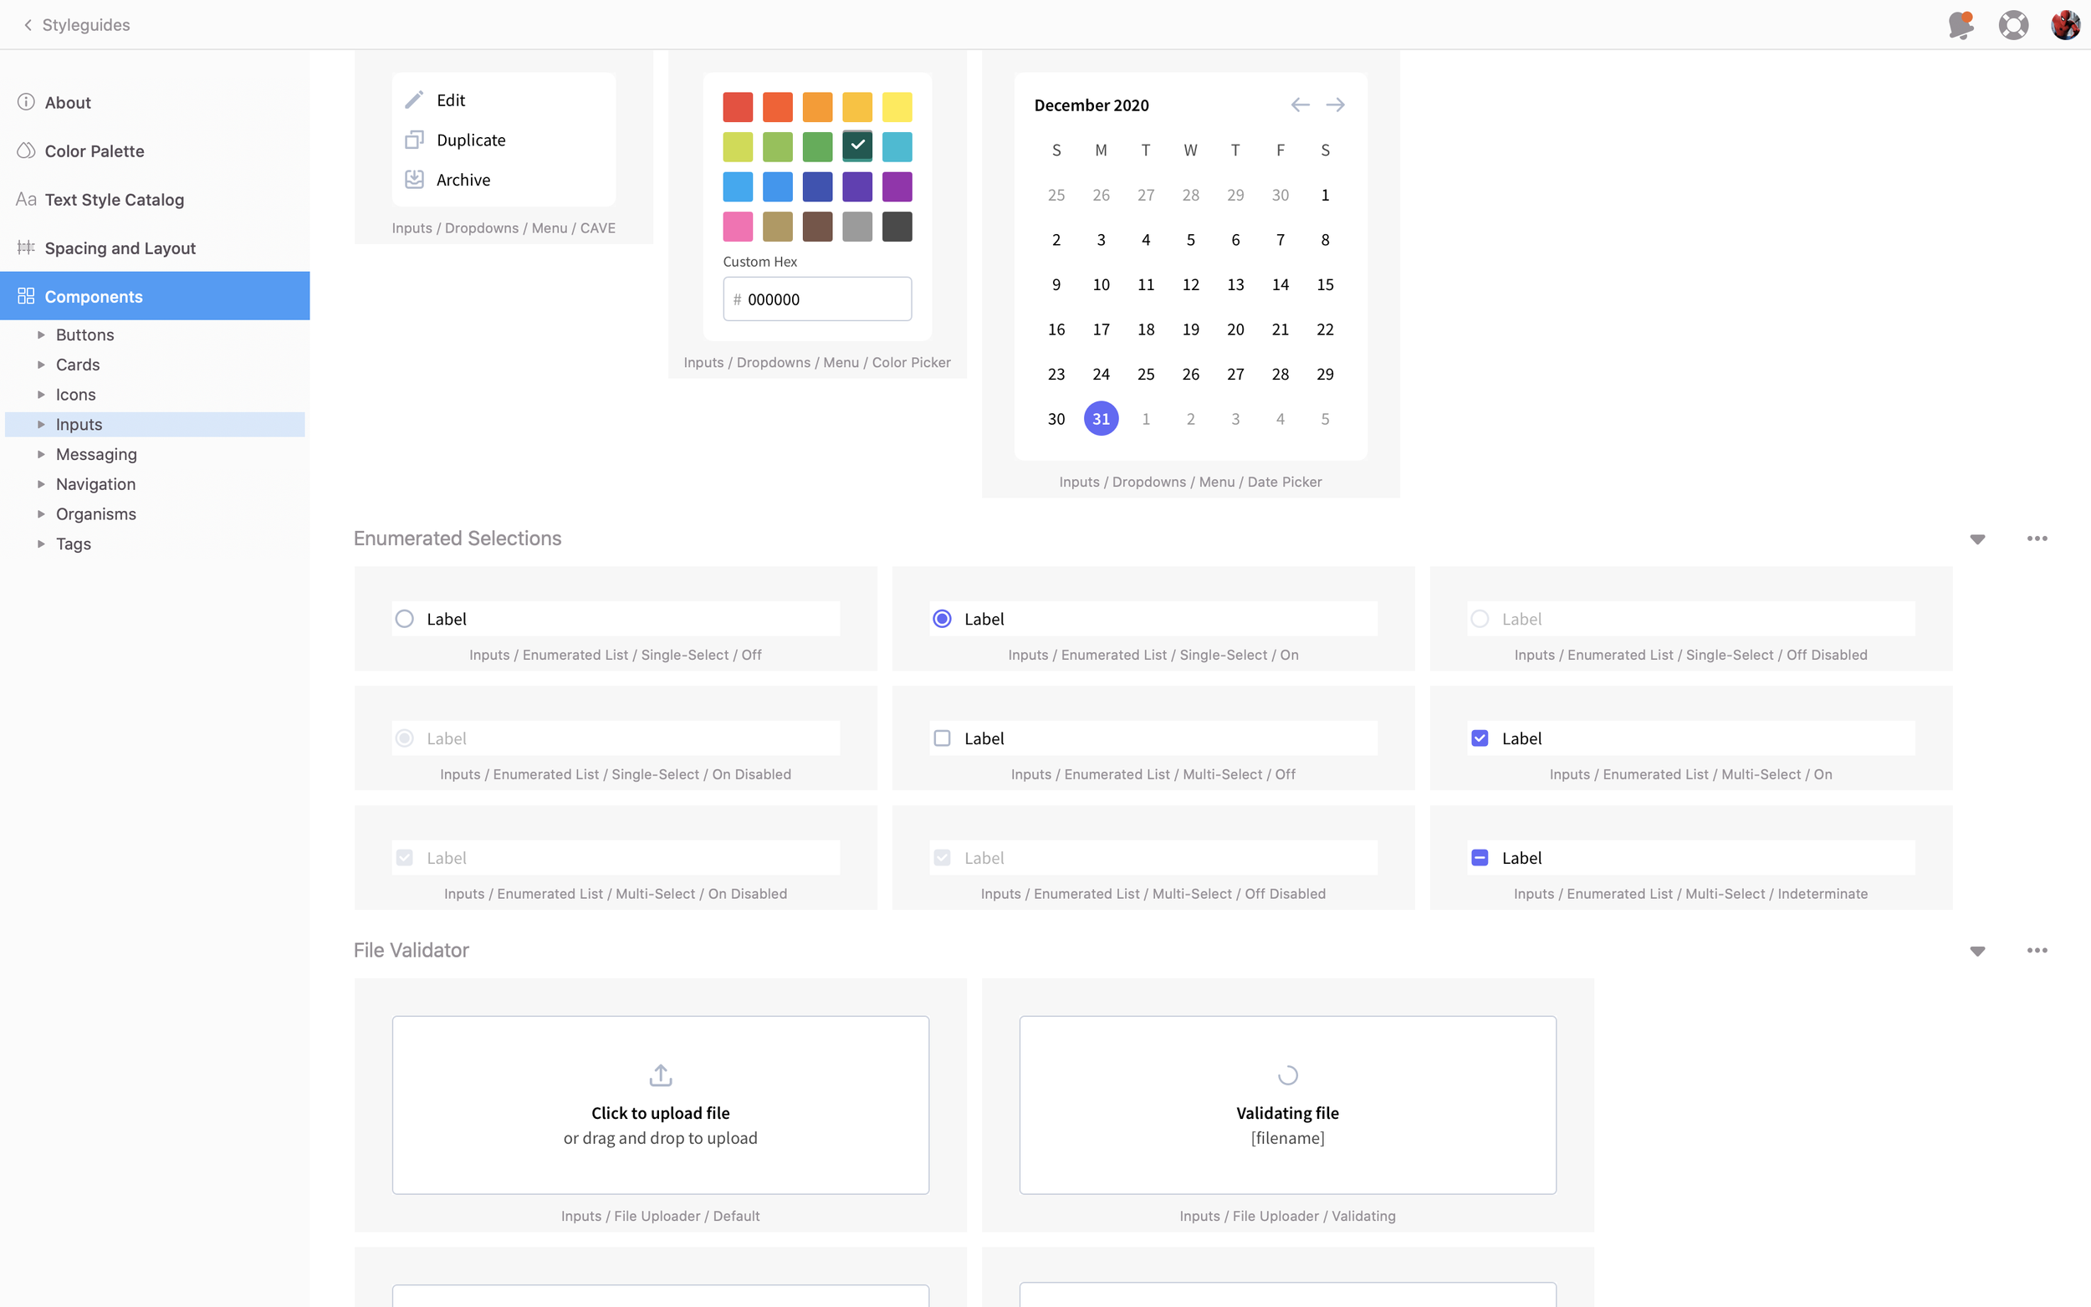The image size is (2091, 1307).
Task: Open File Validator more options ellipsis
Action: (2036, 950)
